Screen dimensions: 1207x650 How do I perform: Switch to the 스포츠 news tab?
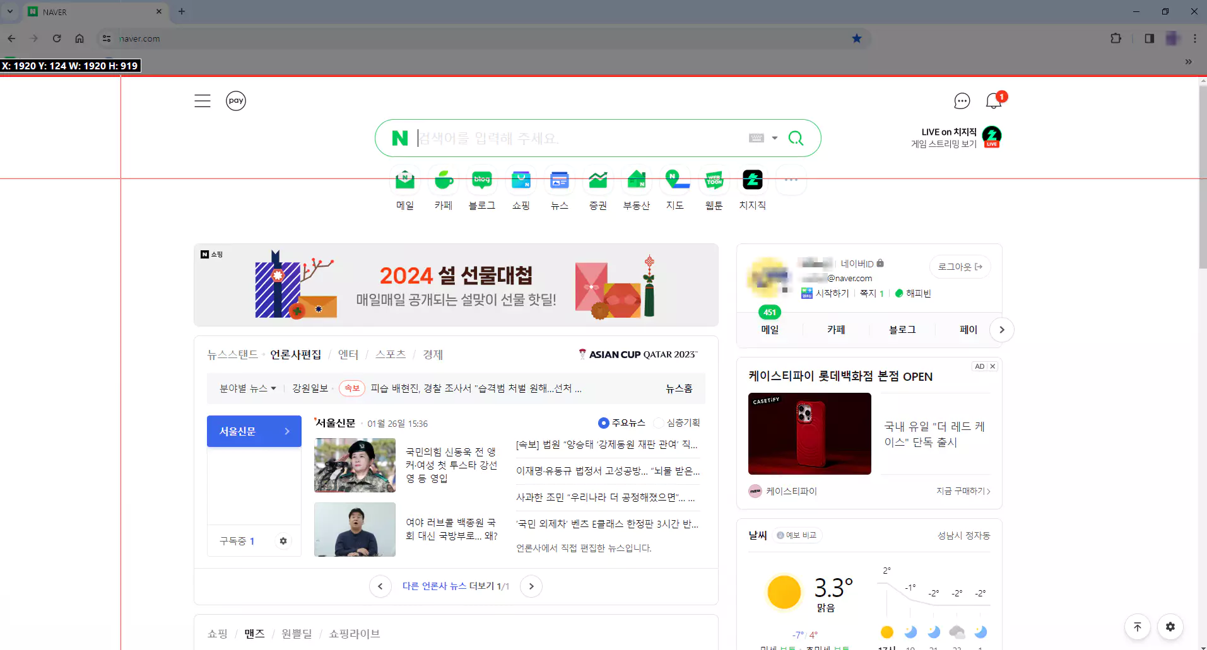point(391,355)
